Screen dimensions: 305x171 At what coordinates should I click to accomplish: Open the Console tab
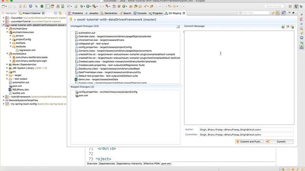(140, 13)
